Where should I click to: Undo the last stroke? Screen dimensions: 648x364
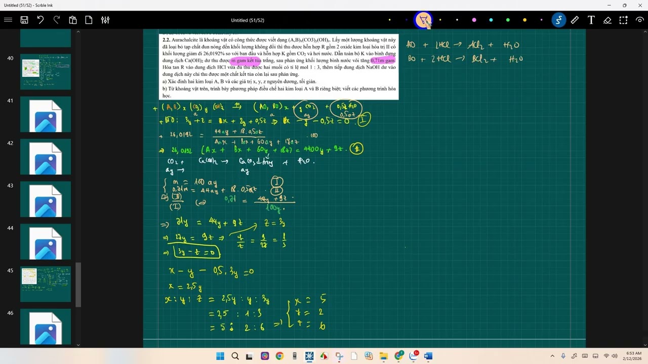(x=40, y=20)
